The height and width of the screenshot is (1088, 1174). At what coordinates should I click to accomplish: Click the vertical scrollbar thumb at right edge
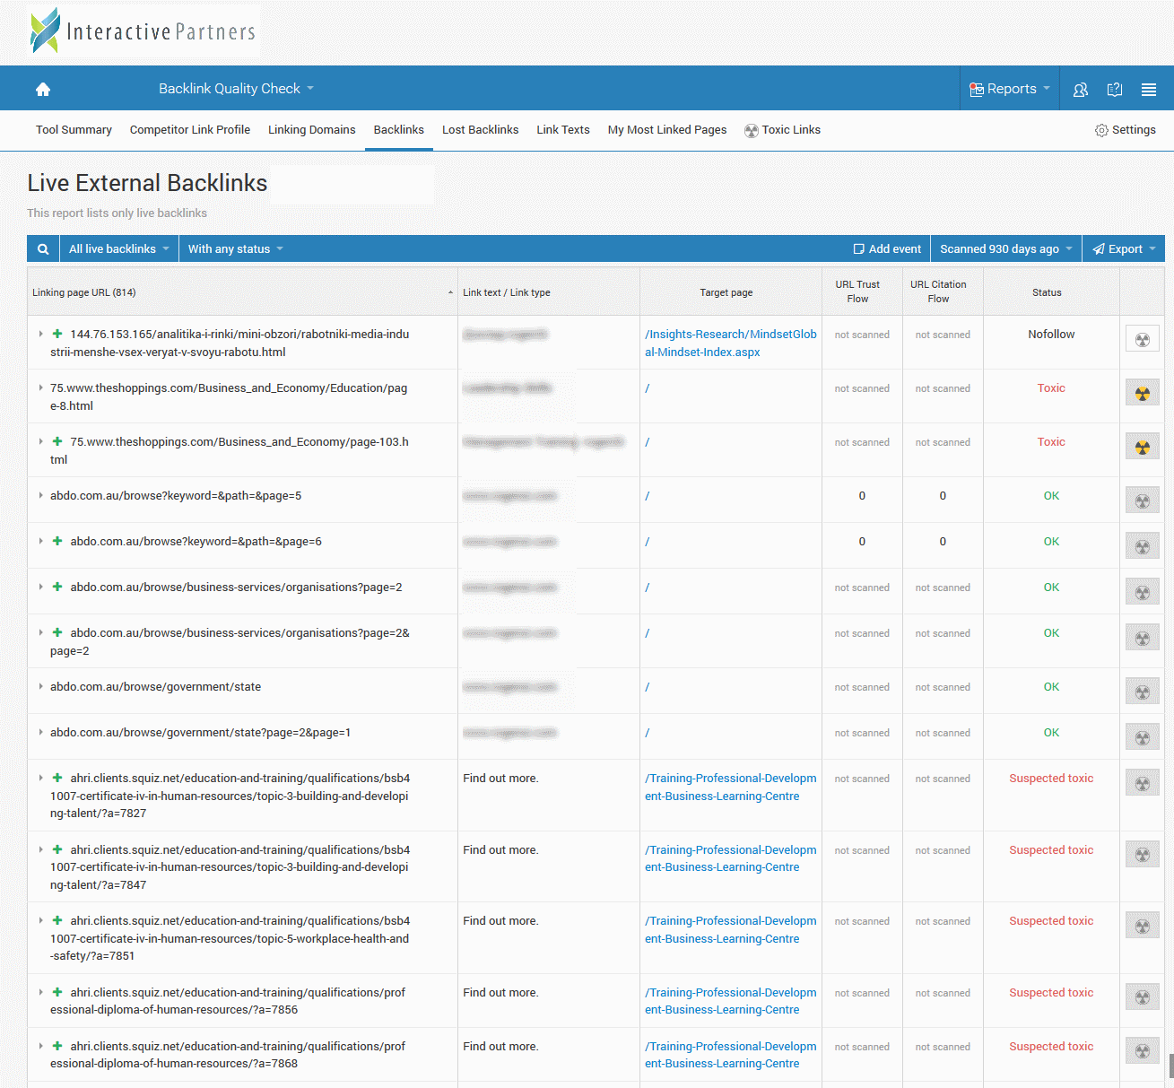click(x=1170, y=1066)
